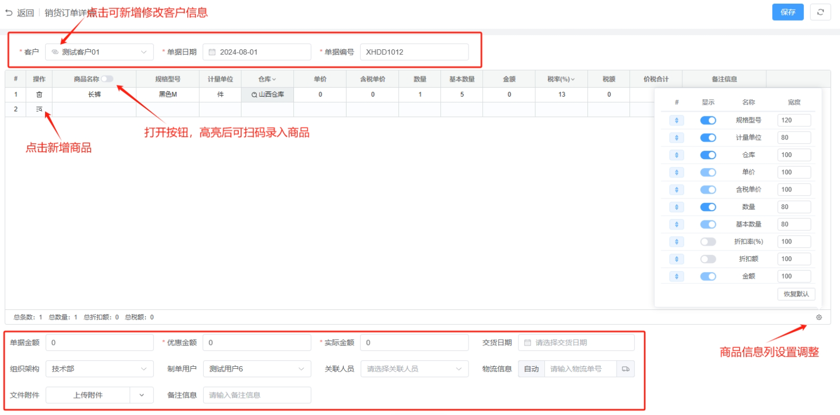Click the 山西仓库 cell in row 1

267,94
